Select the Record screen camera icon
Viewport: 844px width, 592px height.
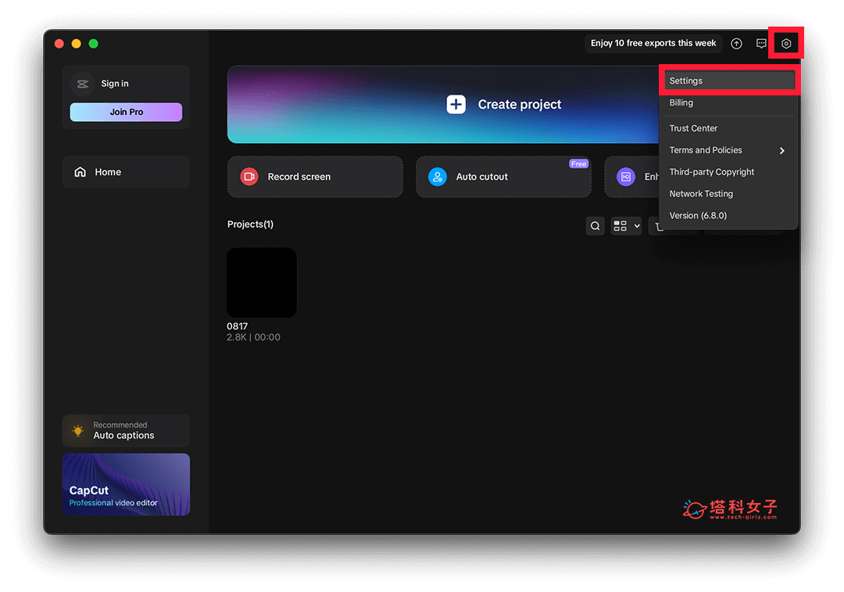pos(249,177)
